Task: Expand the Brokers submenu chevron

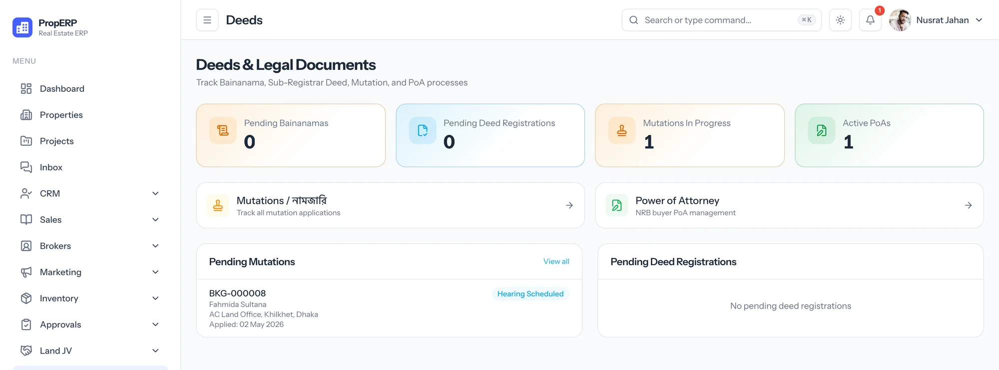Action: [x=155, y=246]
